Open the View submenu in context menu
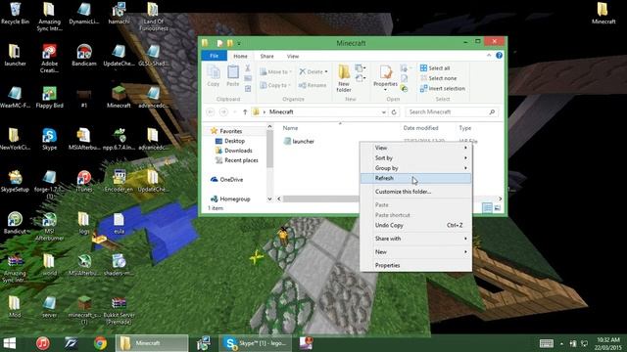This screenshot has height=352, width=627. pos(415,148)
